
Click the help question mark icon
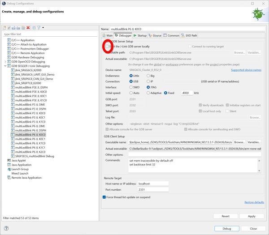(6, 228)
